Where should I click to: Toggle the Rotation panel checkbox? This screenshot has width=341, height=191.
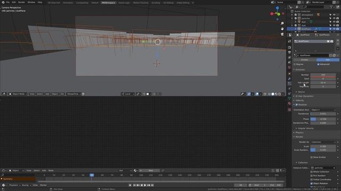coord(297,105)
